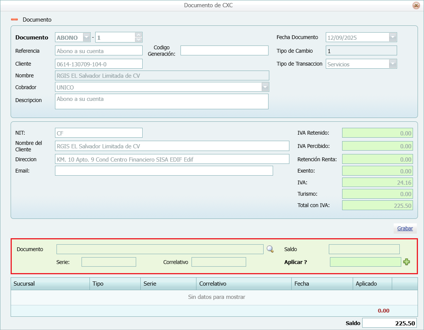
Task: Click the Serie input box
Action: [x=108, y=262]
